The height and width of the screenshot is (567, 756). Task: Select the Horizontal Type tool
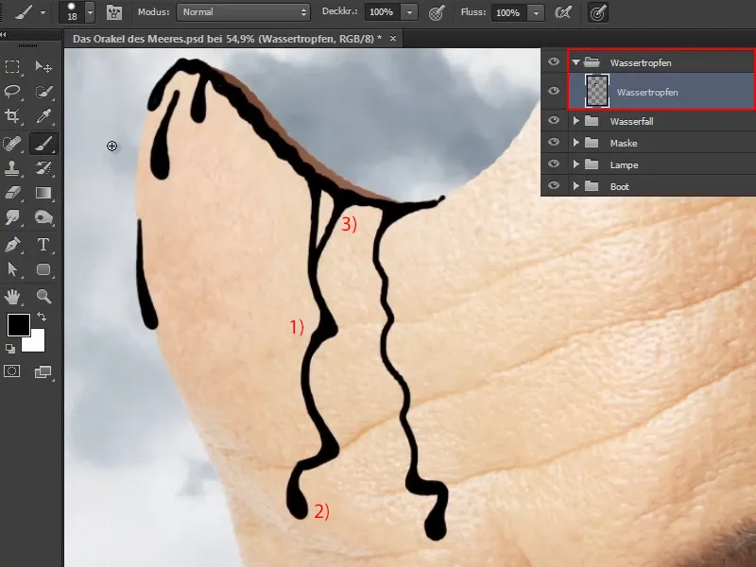point(43,245)
